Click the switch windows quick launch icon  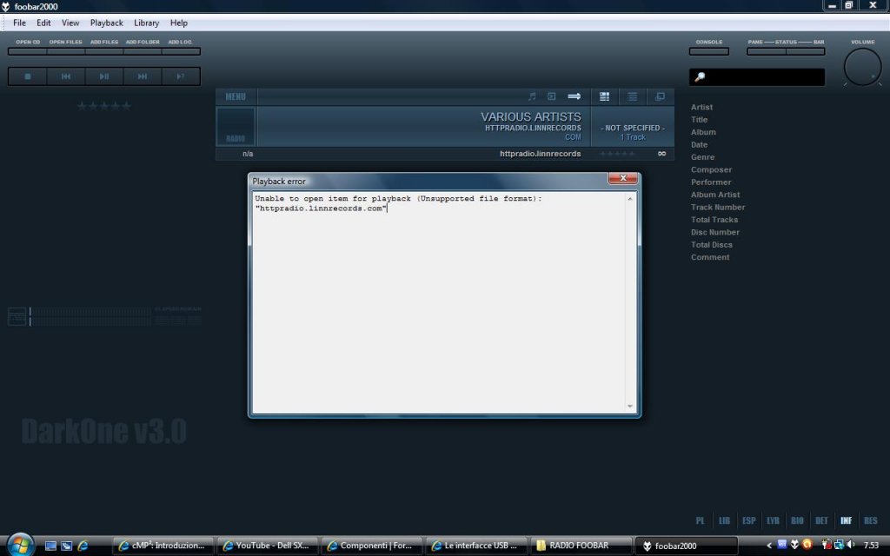click(66, 546)
